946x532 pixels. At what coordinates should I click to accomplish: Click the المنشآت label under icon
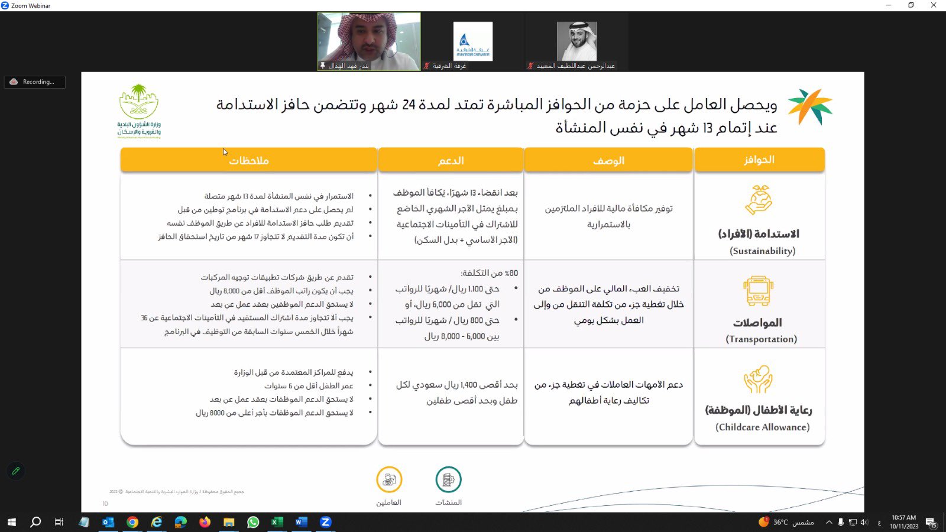448,502
